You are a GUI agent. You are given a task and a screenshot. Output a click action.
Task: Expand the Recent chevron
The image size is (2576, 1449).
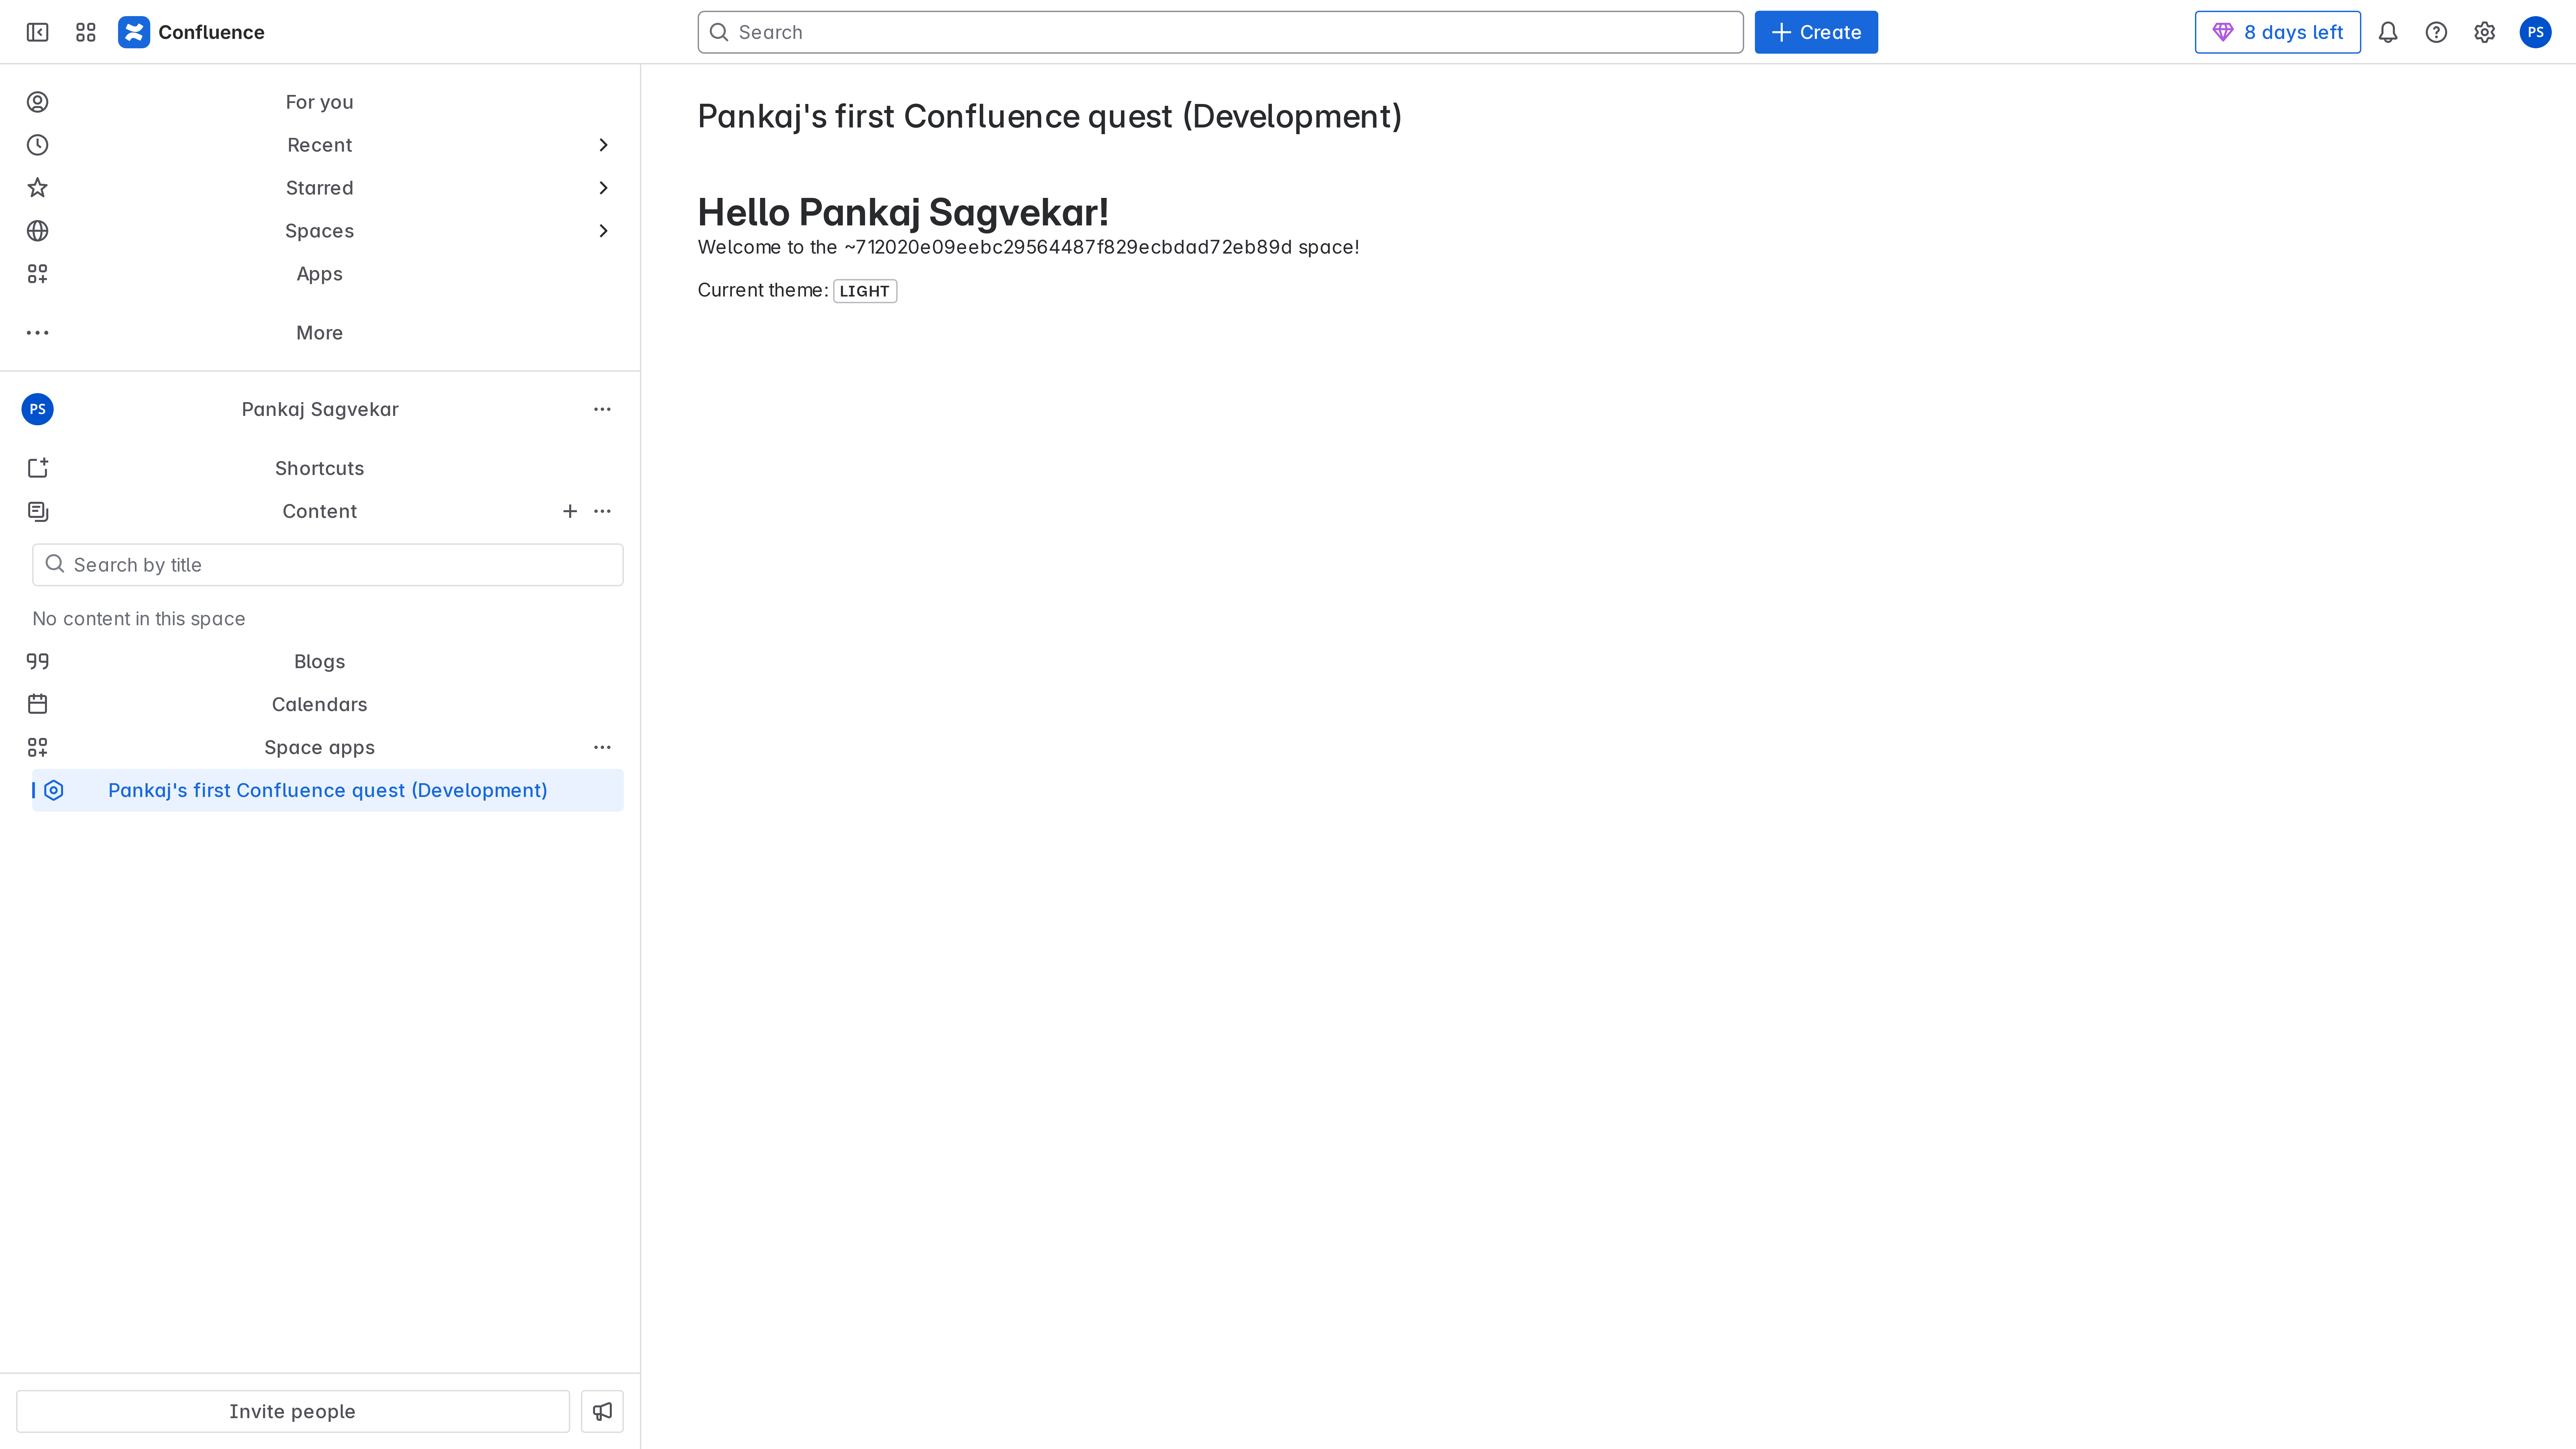(x=603, y=145)
